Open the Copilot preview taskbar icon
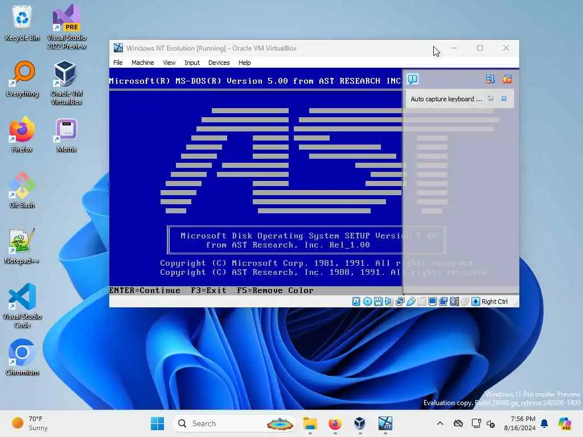This screenshot has width=583, height=437. click(565, 423)
